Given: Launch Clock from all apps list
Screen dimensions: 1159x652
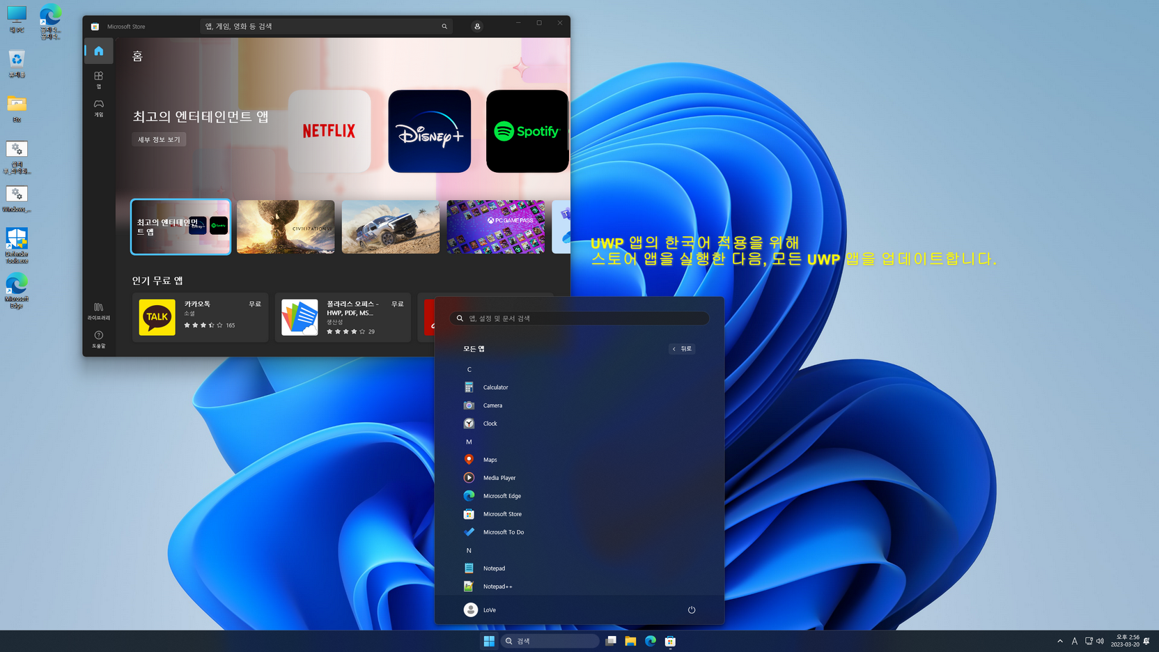Looking at the screenshot, I should pyautogui.click(x=579, y=424).
